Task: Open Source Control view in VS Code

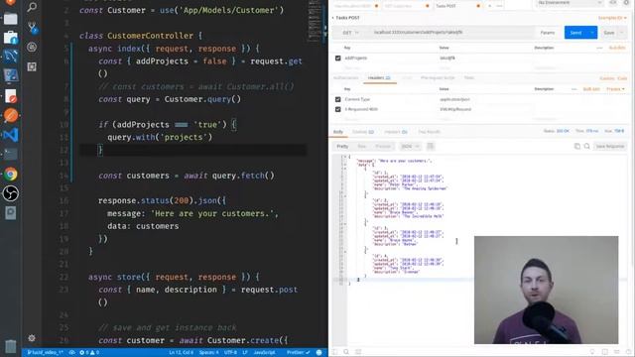Action: [32, 28]
